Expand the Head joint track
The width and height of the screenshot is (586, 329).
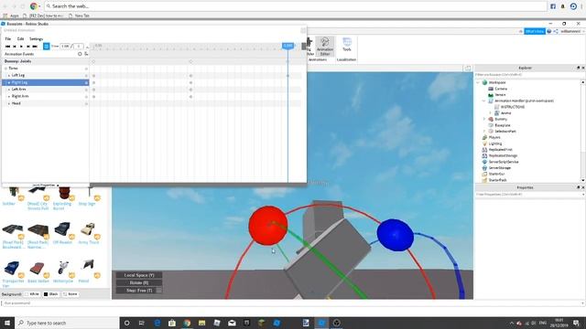[9, 103]
